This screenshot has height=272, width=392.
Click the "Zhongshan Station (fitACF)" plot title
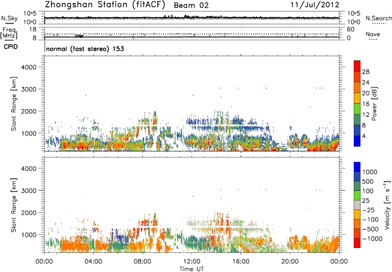[x=105, y=5]
